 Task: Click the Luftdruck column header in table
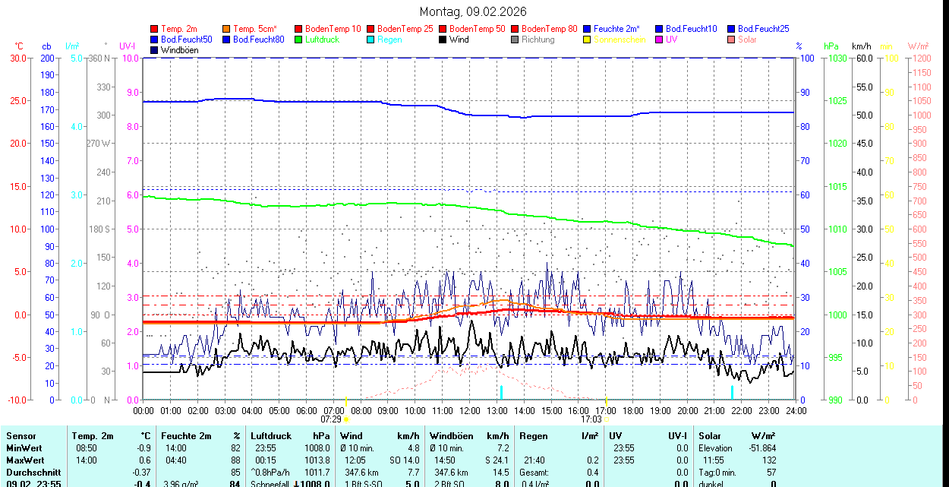[271, 436]
